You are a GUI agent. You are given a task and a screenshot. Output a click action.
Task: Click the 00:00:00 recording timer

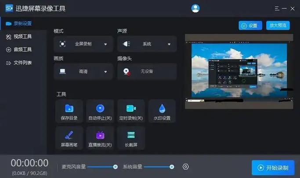coord(30,163)
